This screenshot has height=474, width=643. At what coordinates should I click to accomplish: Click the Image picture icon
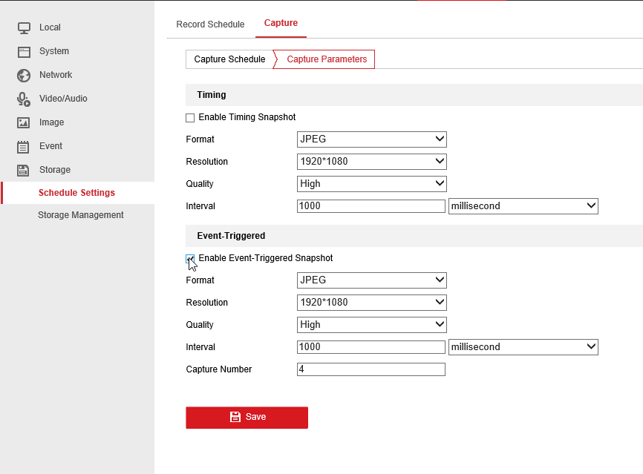[24, 122]
